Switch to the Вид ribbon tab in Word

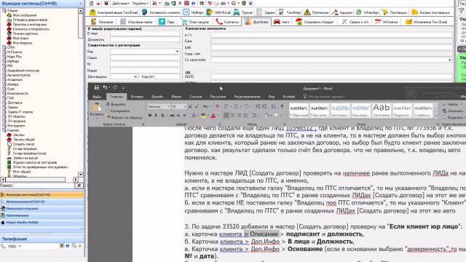point(272,97)
